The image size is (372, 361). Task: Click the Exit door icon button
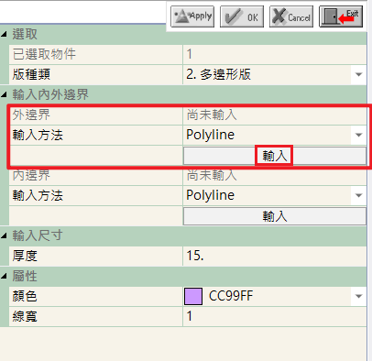341,16
